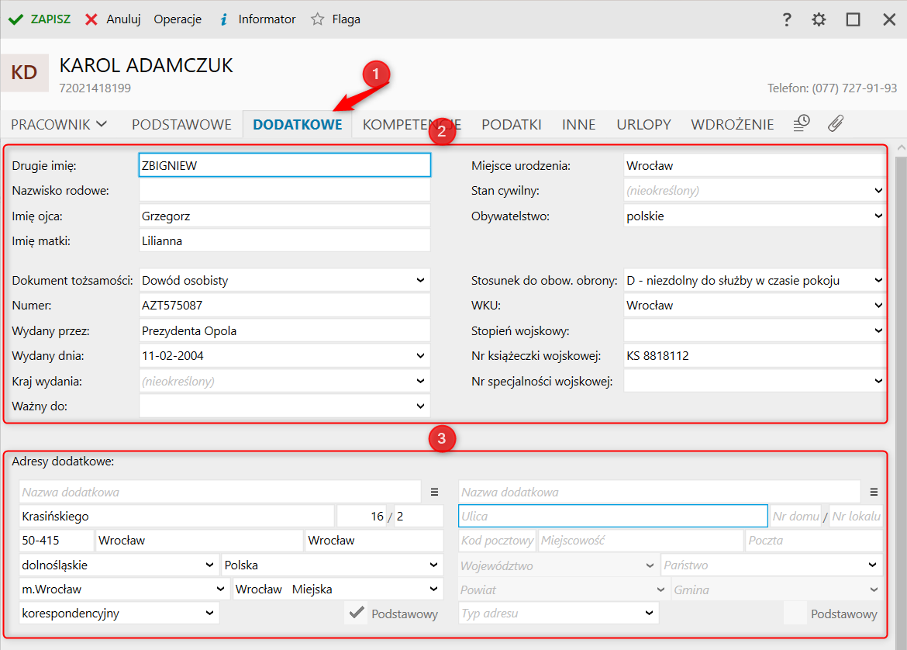Click the Nazwisko rodowe field
Image resolution: width=907 pixels, height=650 pixels.
point(285,191)
